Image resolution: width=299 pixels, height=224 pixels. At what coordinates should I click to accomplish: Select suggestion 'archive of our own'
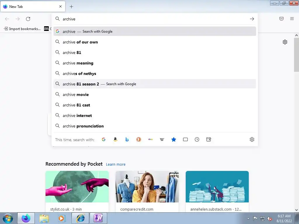click(155, 42)
